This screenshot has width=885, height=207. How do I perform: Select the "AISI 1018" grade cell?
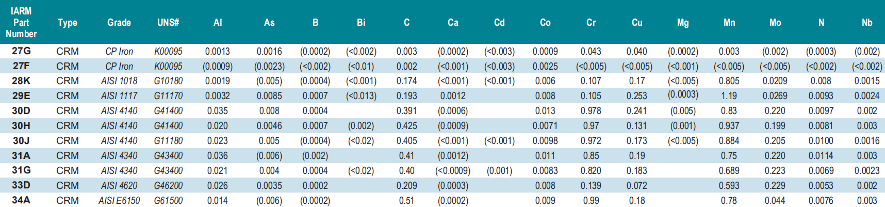click(x=119, y=81)
